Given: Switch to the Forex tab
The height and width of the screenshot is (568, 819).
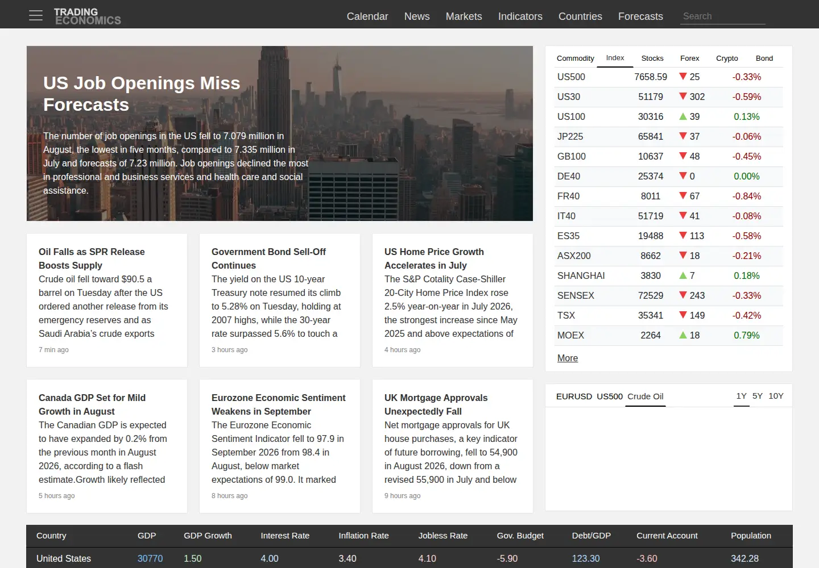Looking at the screenshot, I should (689, 59).
